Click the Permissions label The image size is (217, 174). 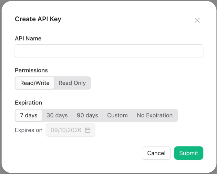coord(31,70)
